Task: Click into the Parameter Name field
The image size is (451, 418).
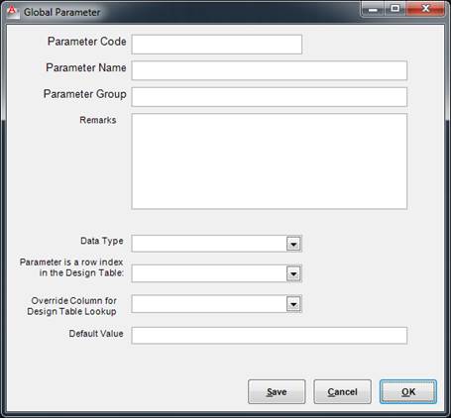Action: tap(270, 70)
